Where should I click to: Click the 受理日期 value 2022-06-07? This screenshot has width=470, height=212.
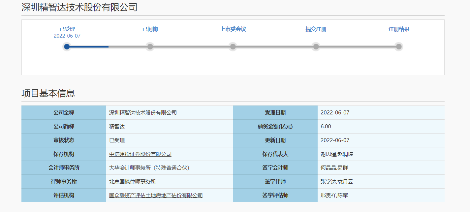tap(335, 112)
